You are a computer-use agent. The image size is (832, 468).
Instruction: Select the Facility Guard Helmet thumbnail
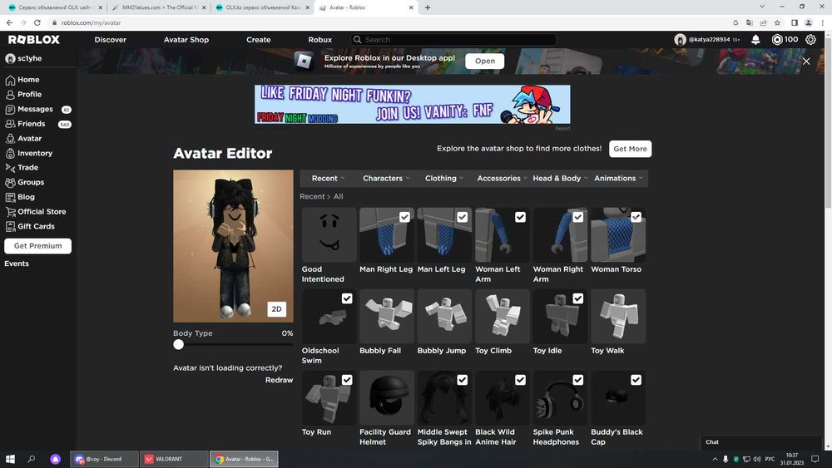point(386,397)
